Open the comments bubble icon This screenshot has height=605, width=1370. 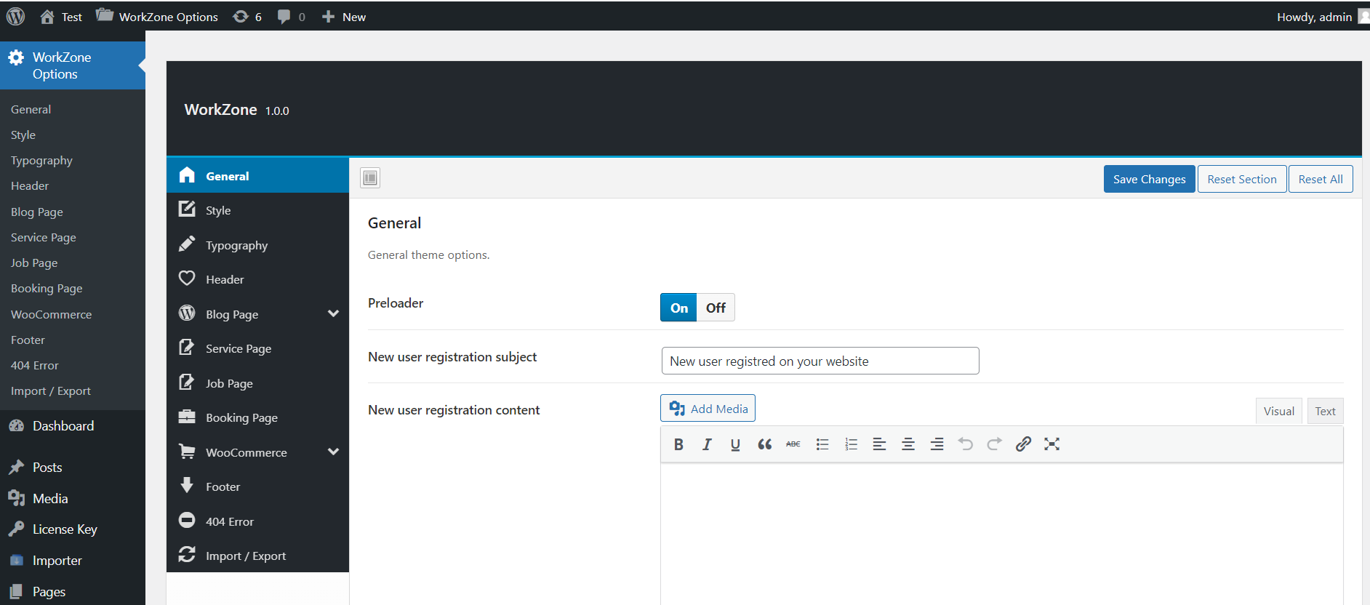pyautogui.click(x=284, y=17)
